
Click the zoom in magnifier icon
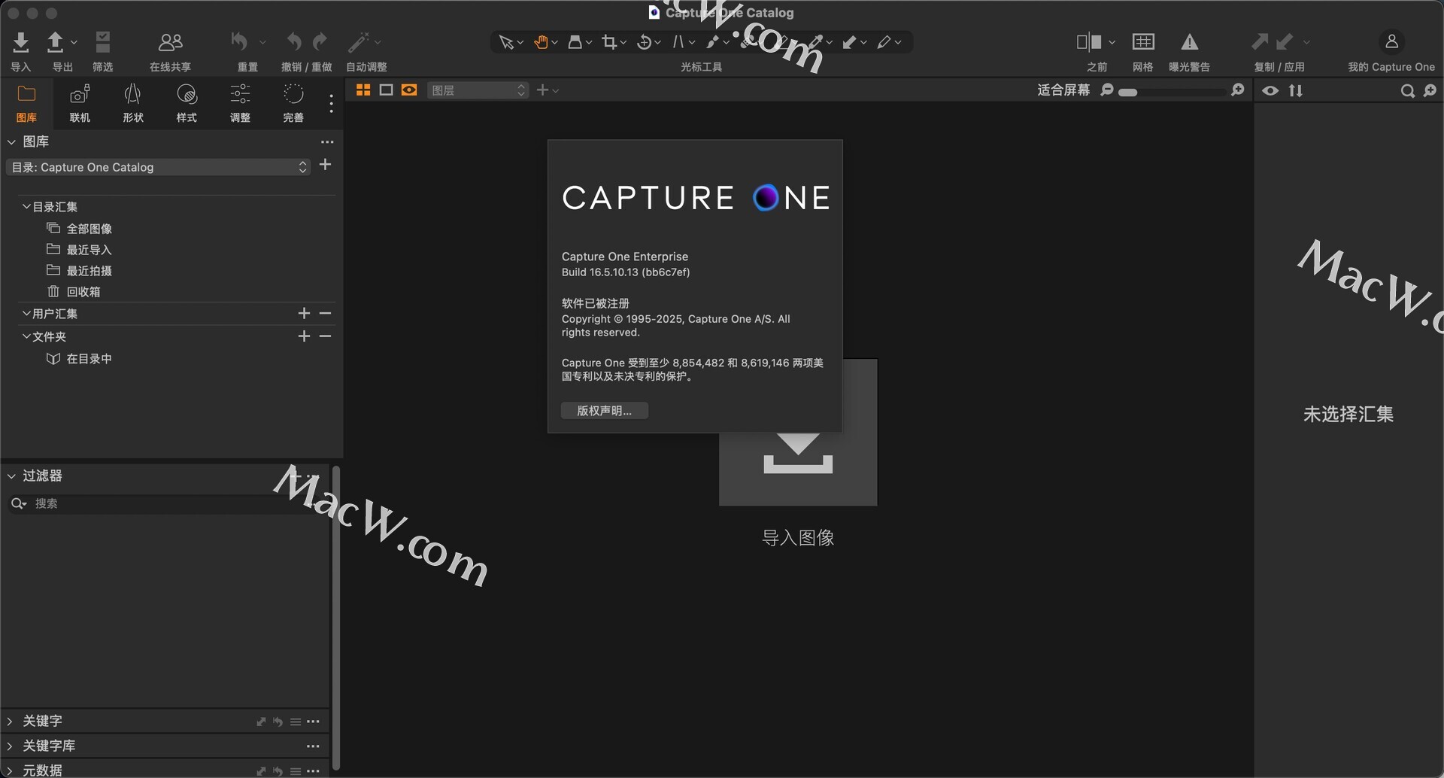pos(1238,90)
